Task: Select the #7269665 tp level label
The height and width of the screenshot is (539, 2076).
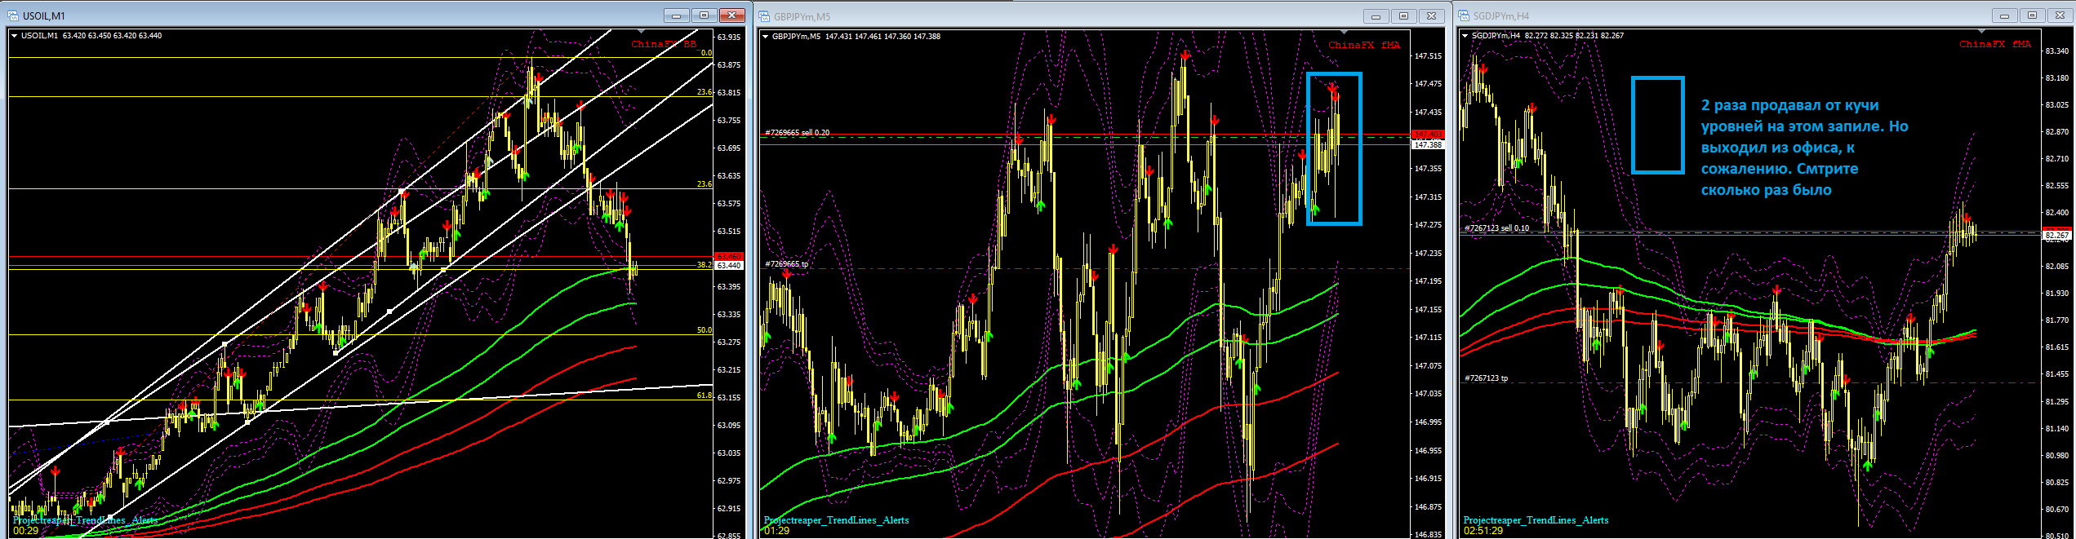Action: [x=786, y=264]
